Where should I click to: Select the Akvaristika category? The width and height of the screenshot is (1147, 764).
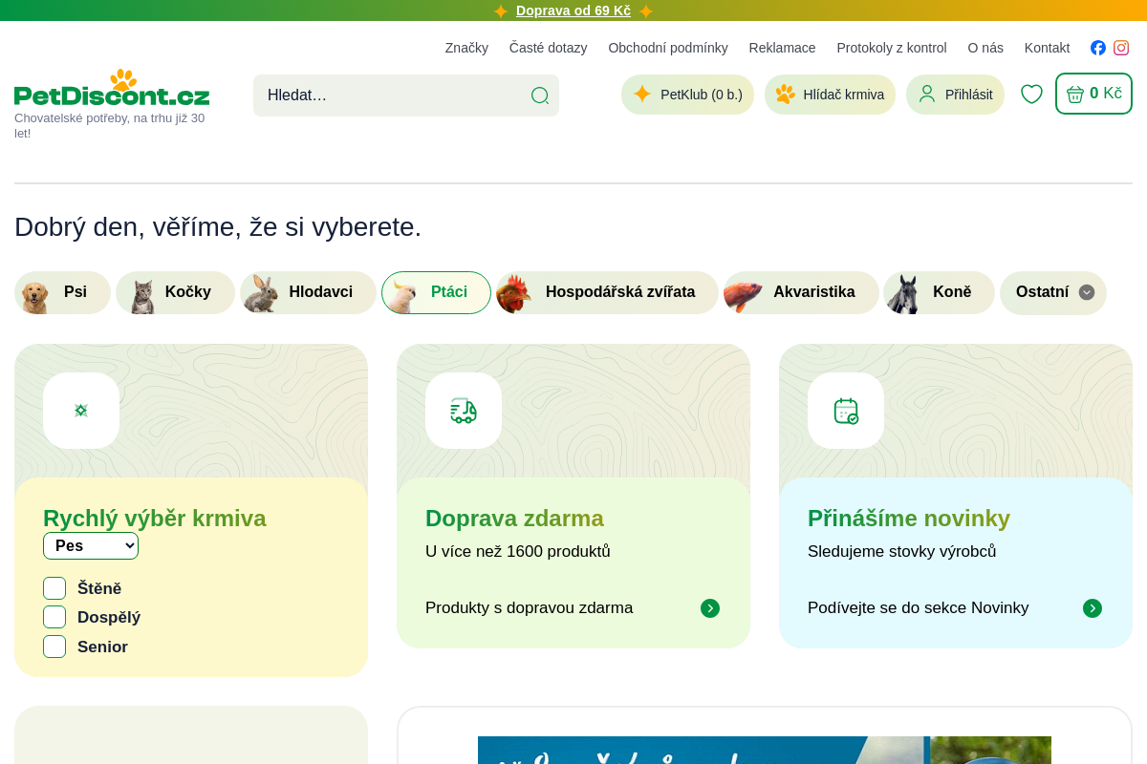coord(801,292)
